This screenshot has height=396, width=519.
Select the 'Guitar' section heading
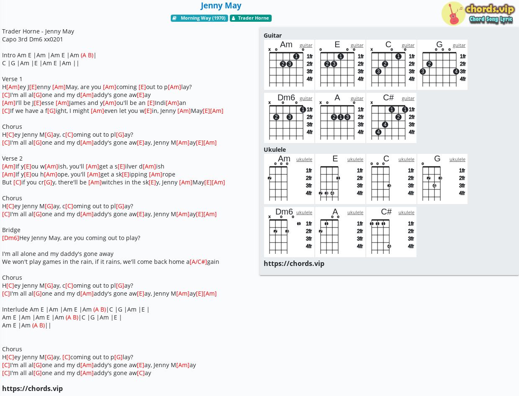click(272, 36)
